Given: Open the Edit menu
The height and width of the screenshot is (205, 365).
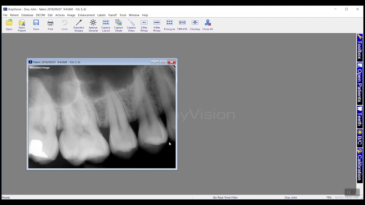Looking at the screenshot, I should (x=50, y=15).
